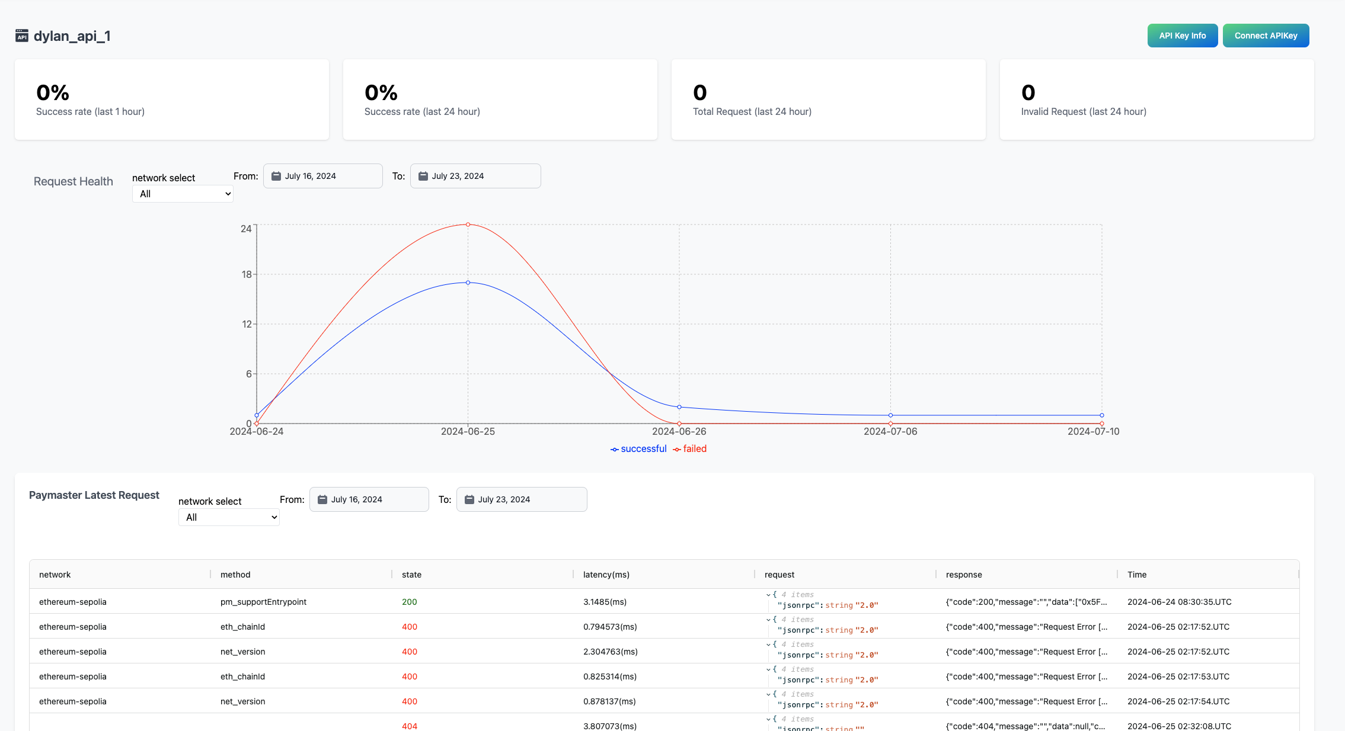Collapse request JSON in the 404 row
This screenshot has width=1345, height=731.
(768, 719)
